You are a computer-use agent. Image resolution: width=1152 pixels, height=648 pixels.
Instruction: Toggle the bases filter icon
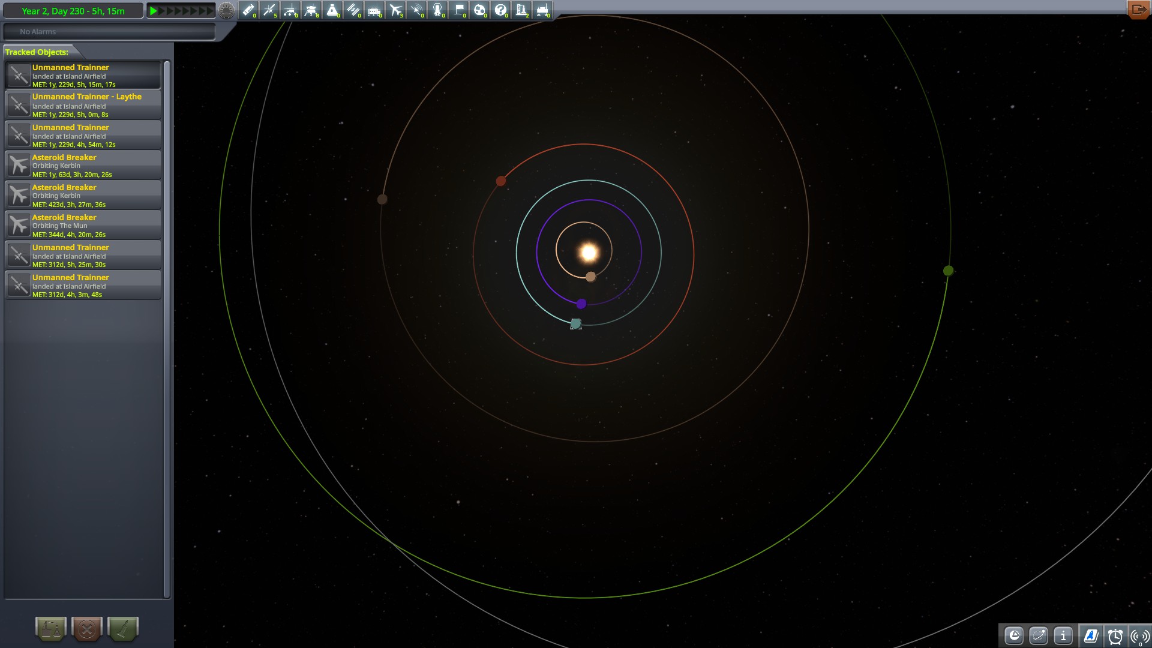374,10
